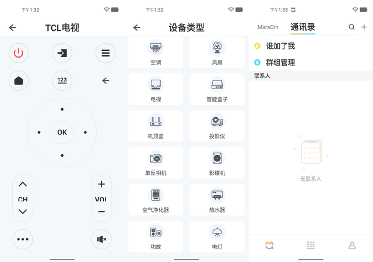Tap the remote's return arrow beside 123
The image size is (373, 262).
105,80
